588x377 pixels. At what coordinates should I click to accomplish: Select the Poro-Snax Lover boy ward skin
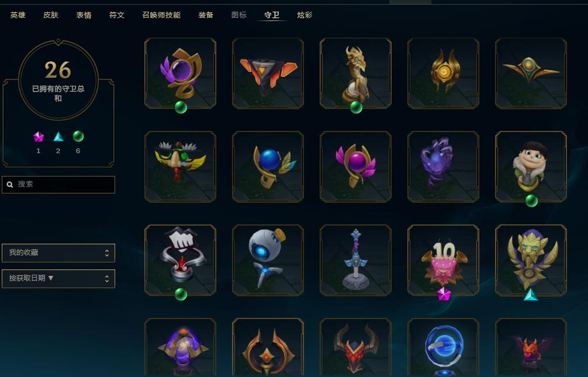(531, 167)
